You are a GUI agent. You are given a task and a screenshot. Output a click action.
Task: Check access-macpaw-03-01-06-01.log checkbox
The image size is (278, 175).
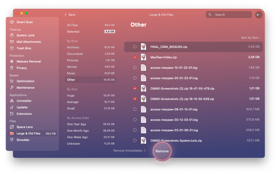point(135,130)
